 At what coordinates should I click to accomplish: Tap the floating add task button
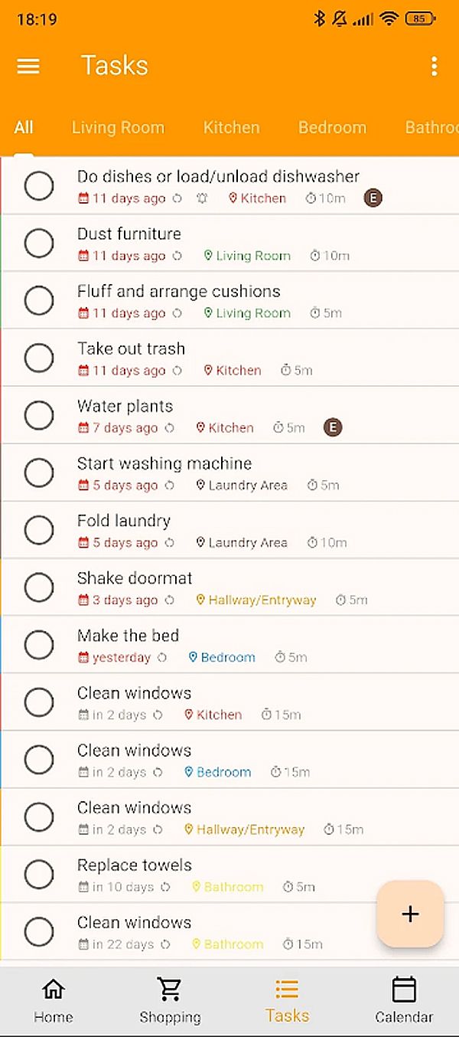(410, 914)
